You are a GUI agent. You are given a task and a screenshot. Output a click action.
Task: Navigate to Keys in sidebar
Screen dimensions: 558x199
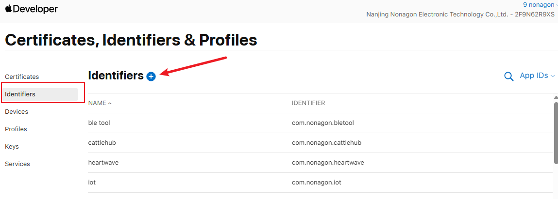point(12,146)
